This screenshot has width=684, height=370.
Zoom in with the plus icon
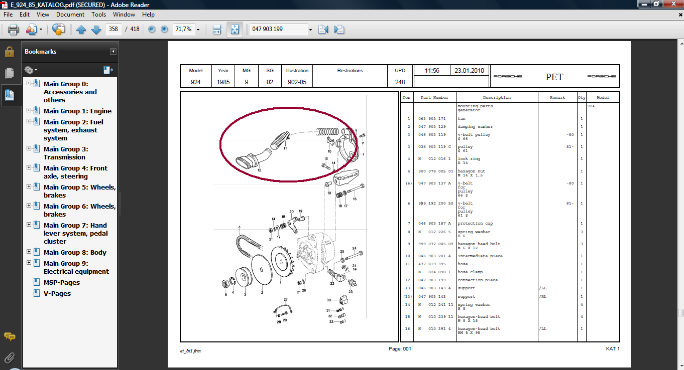point(164,30)
